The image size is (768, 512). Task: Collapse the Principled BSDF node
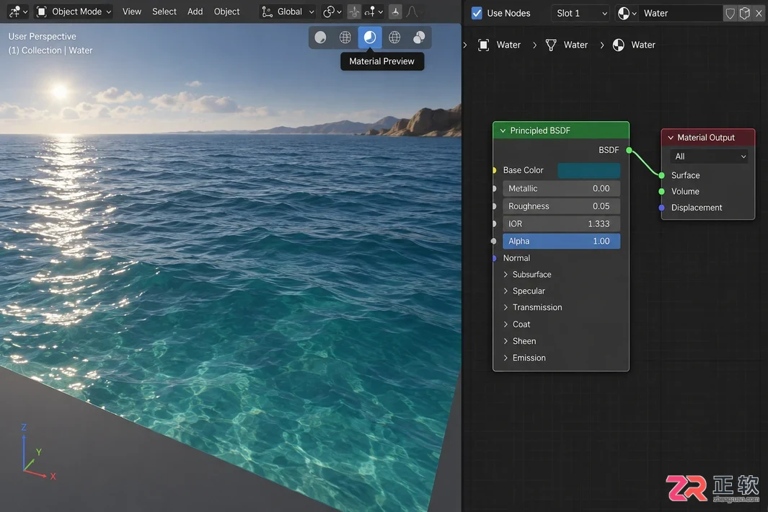[503, 131]
